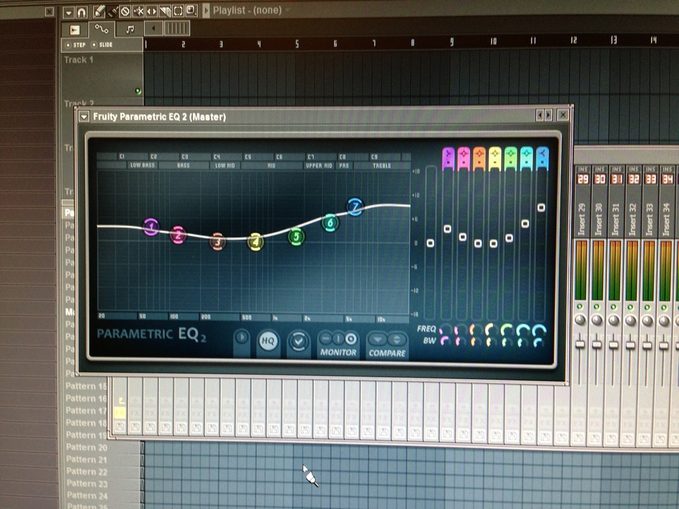This screenshot has height=509, width=679.
Task: Select the delete tool in playlist toolbar
Action: pyautogui.click(x=125, y=11)
